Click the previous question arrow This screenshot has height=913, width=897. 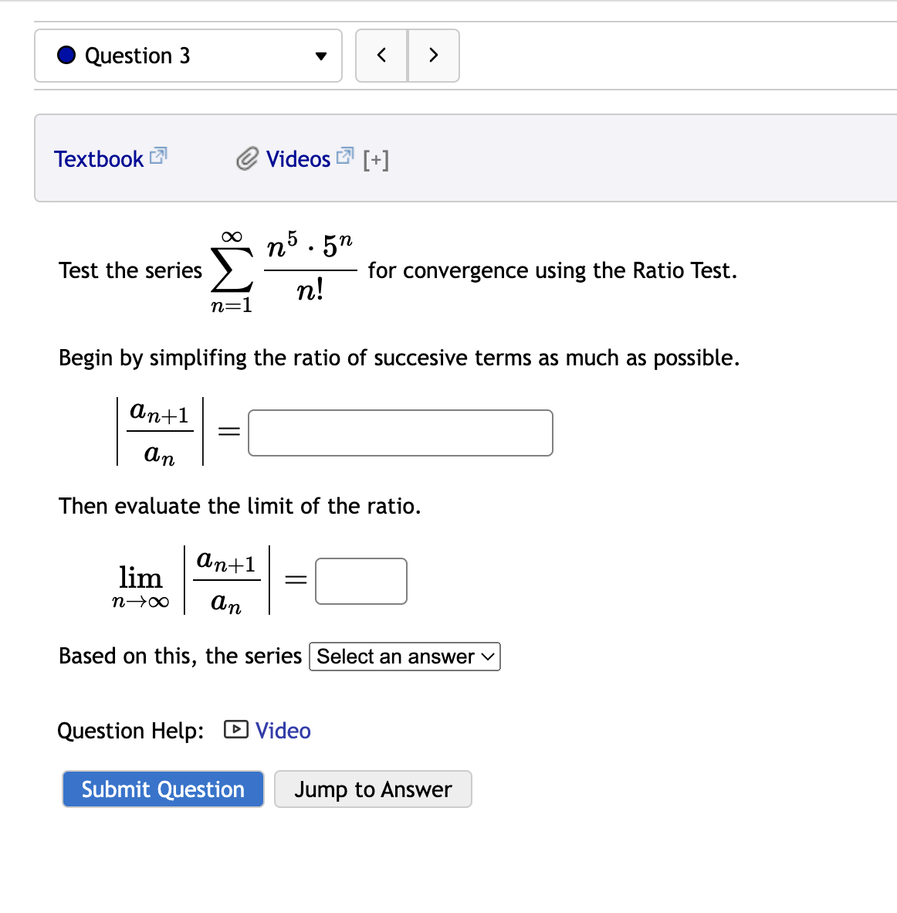381,55
